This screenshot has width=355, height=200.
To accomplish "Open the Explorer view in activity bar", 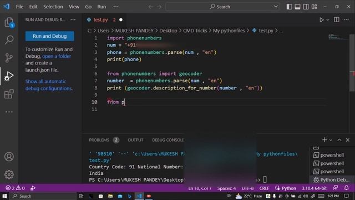I will pyautogui.click(x=9, y=22).
